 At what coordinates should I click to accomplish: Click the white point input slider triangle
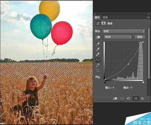(143, 82)
